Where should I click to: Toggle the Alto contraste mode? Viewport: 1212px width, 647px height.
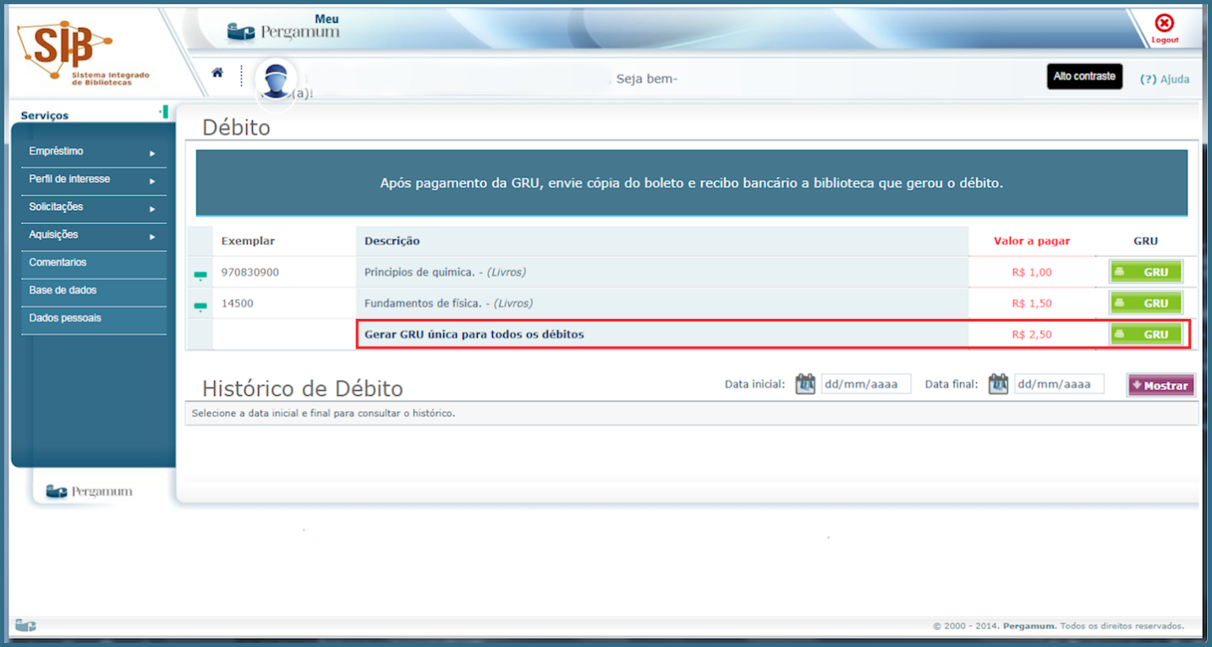[x=1083, y=76]
